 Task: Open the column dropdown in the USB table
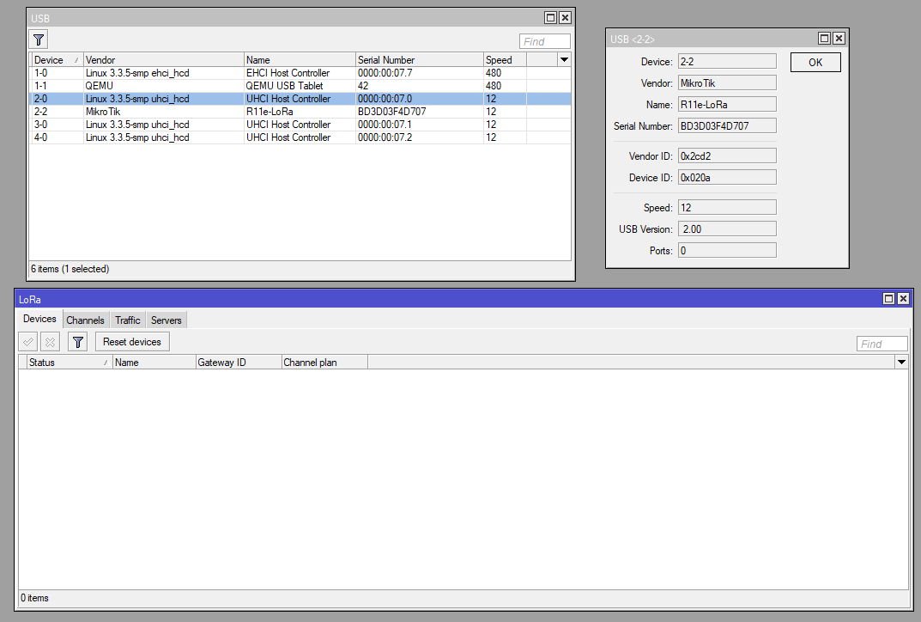click(564, 59)
